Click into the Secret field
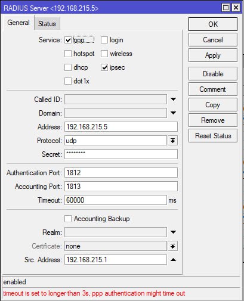The width and height of the screenshot is (244, 301). click(x=121, y=154)
